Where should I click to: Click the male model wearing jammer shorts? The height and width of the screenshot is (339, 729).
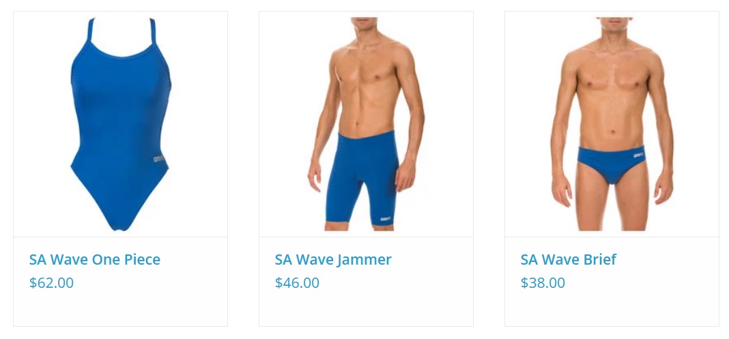(x=366, y=124)
